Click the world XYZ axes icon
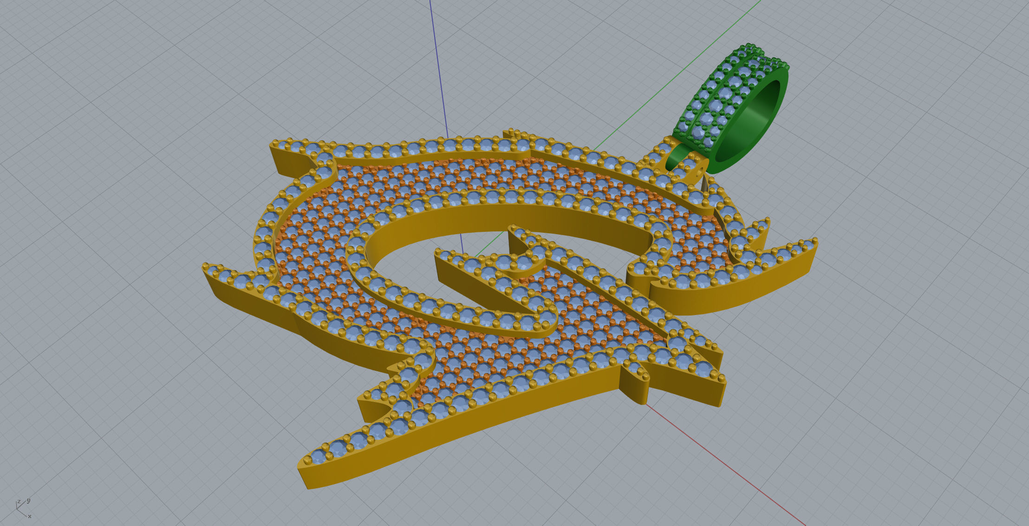The height and width of the screenshot is (526, 1029). coord(23,508)
